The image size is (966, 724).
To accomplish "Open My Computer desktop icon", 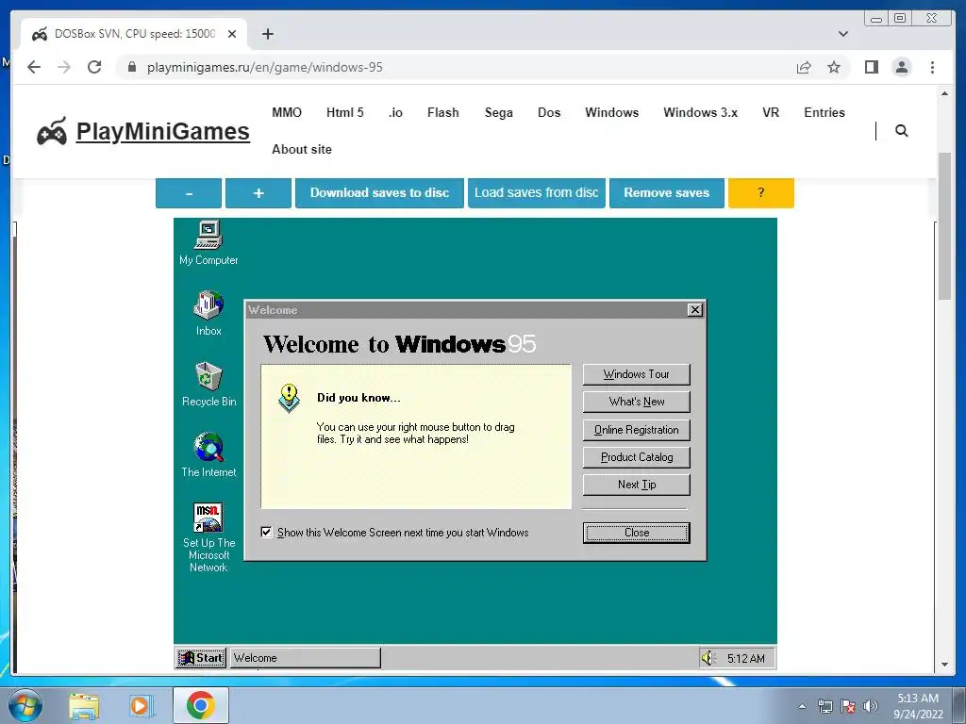I will click(208, 242).
